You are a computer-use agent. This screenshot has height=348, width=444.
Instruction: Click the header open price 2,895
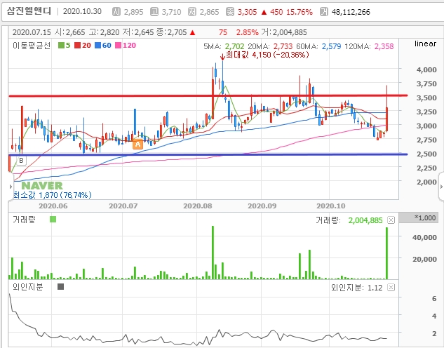(134, 12)
